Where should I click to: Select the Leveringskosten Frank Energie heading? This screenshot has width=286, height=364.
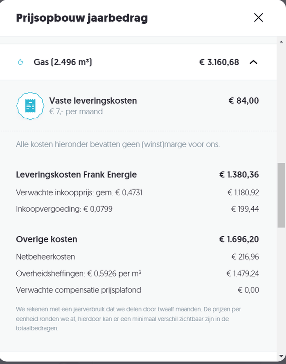click(x=76, y=175)
